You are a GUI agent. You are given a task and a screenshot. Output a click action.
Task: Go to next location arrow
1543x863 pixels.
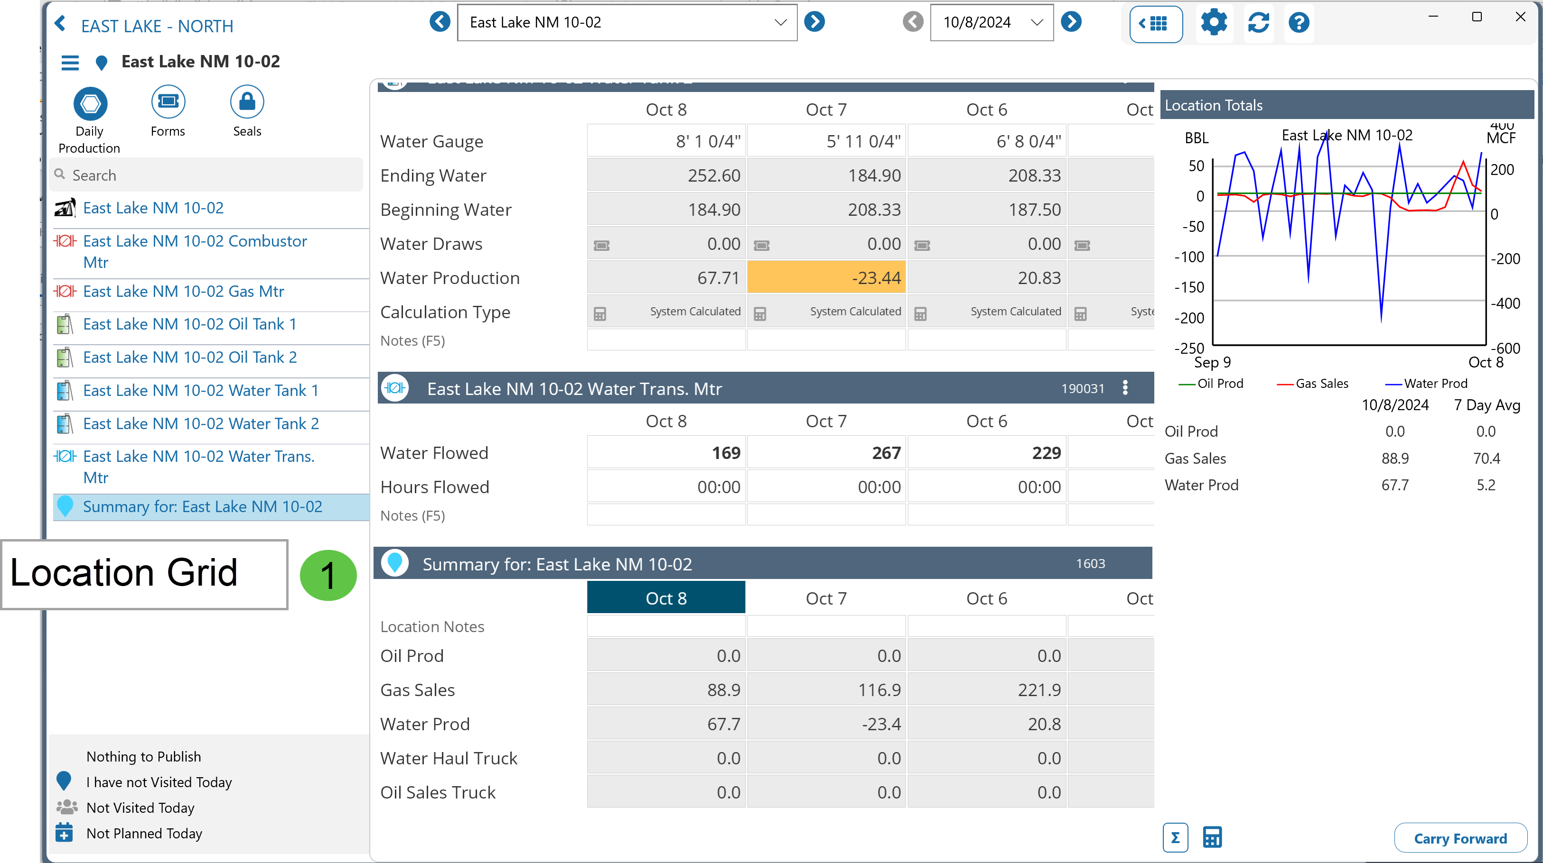814,22
